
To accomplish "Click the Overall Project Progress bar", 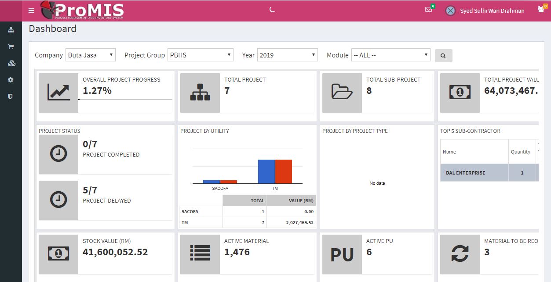I will (x=125, y=100).
